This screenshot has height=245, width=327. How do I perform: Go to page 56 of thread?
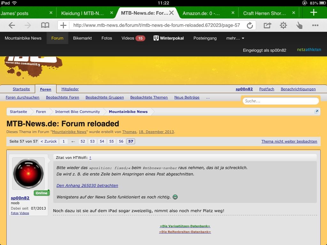pyautogui.click(x=121, y=141)
